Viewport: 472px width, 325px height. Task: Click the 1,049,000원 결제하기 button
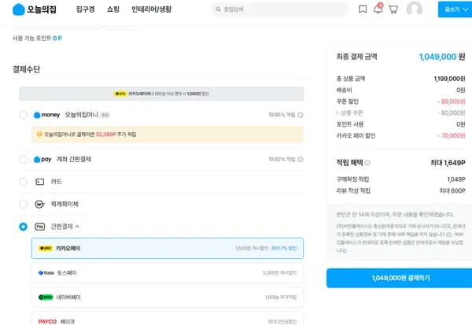(399, 278)
